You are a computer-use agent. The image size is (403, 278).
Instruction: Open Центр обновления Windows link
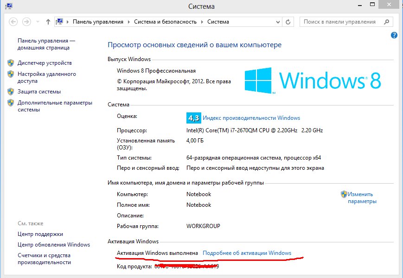(54, 245)
